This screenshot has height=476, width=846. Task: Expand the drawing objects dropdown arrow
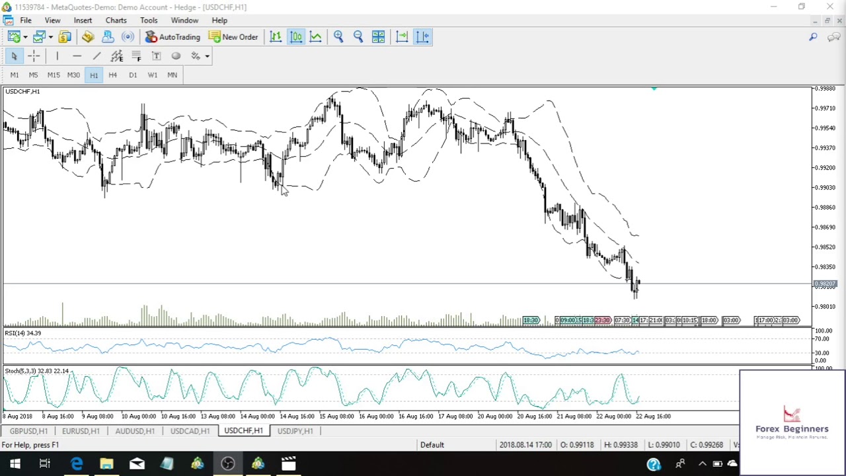coord(207,56)
